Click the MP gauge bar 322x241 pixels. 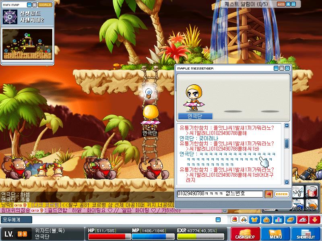click(153, 236)
